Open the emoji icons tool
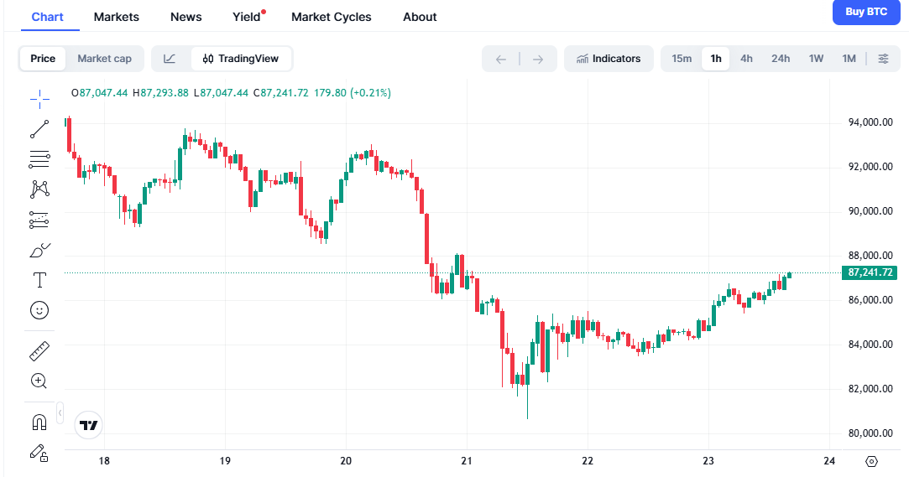This screenshot has width=909, height=477. click(x=39, y=310)
